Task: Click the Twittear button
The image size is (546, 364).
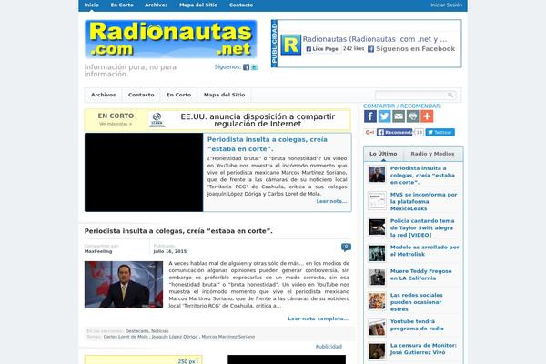Action: pyautogui.click(x=440, y=132)
